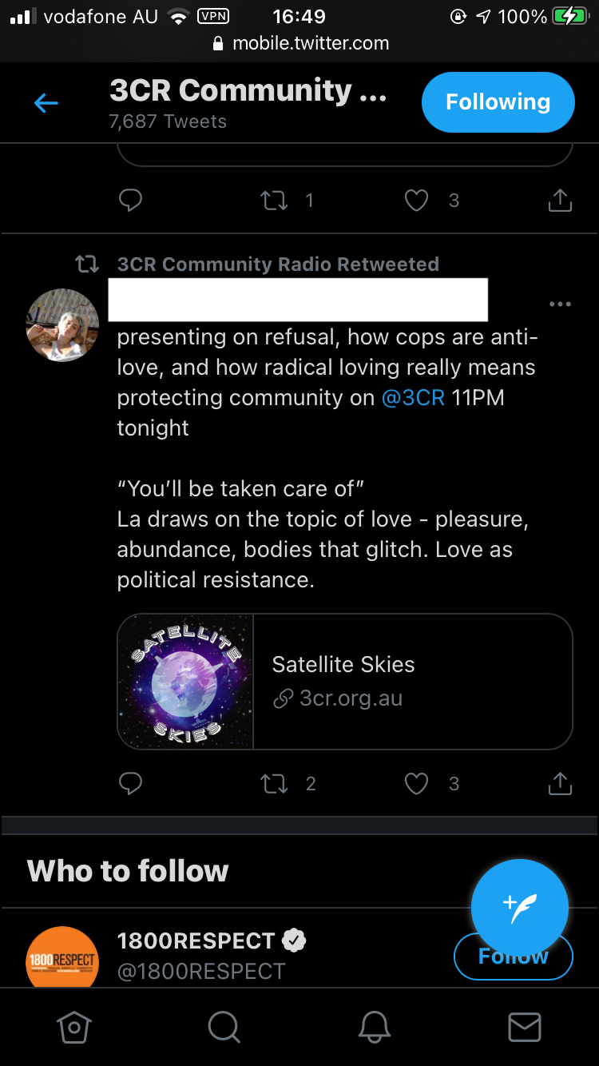Tap the Satellite Skies logo thumbnail
This screenshot has width=599, height=1066.
point(186,682)
